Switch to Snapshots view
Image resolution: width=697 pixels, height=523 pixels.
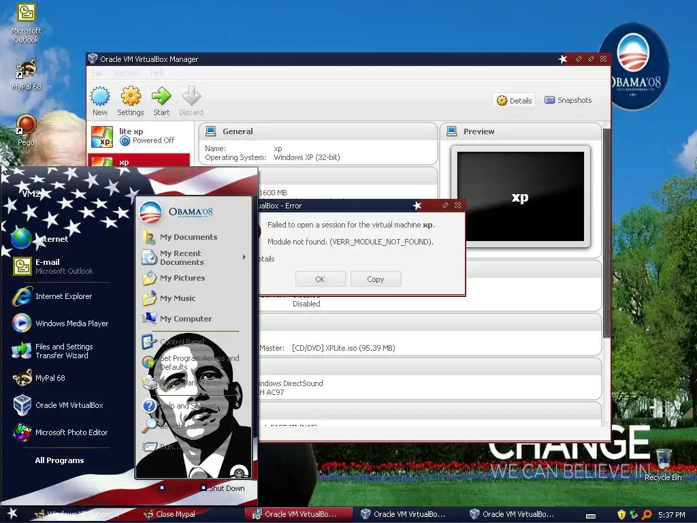[x=568, y=100]
